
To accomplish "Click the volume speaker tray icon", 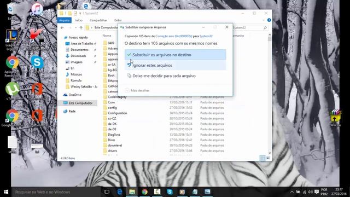I will coord(310,192).
